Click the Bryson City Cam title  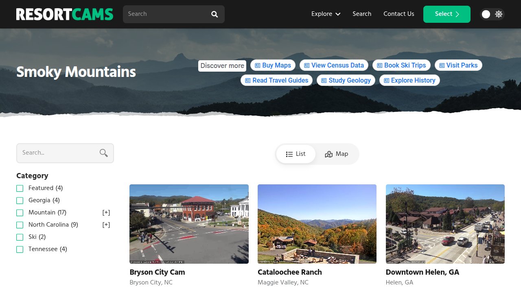[x=157, y=272]
